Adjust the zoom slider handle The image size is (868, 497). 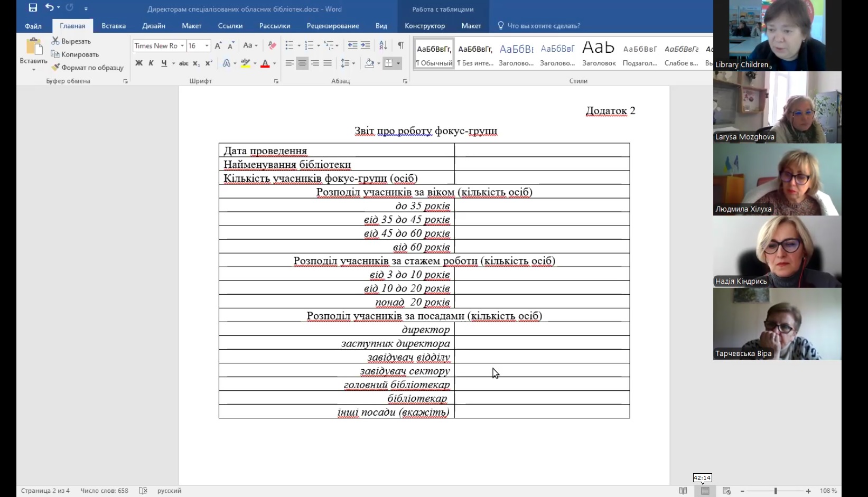tap(776, 491)
